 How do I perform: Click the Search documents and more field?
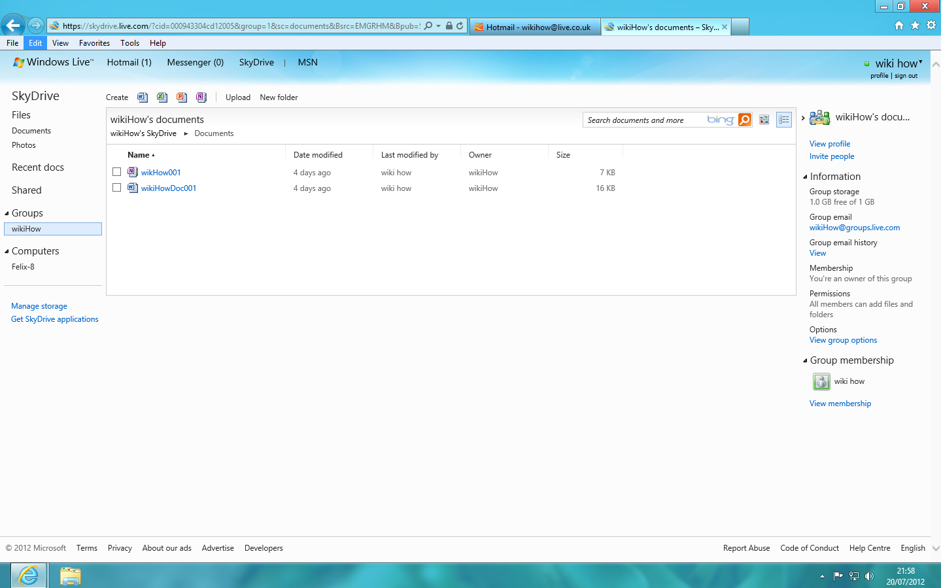click(x=644, y=120)
